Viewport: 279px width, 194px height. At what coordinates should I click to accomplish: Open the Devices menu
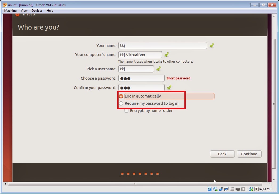click(37, 11)
